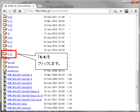Open the RPM-GPG-KEY-CentOS-Security-6 link
Screen dimensions: 140x112
pyautogui.click(x=25, y=96)
